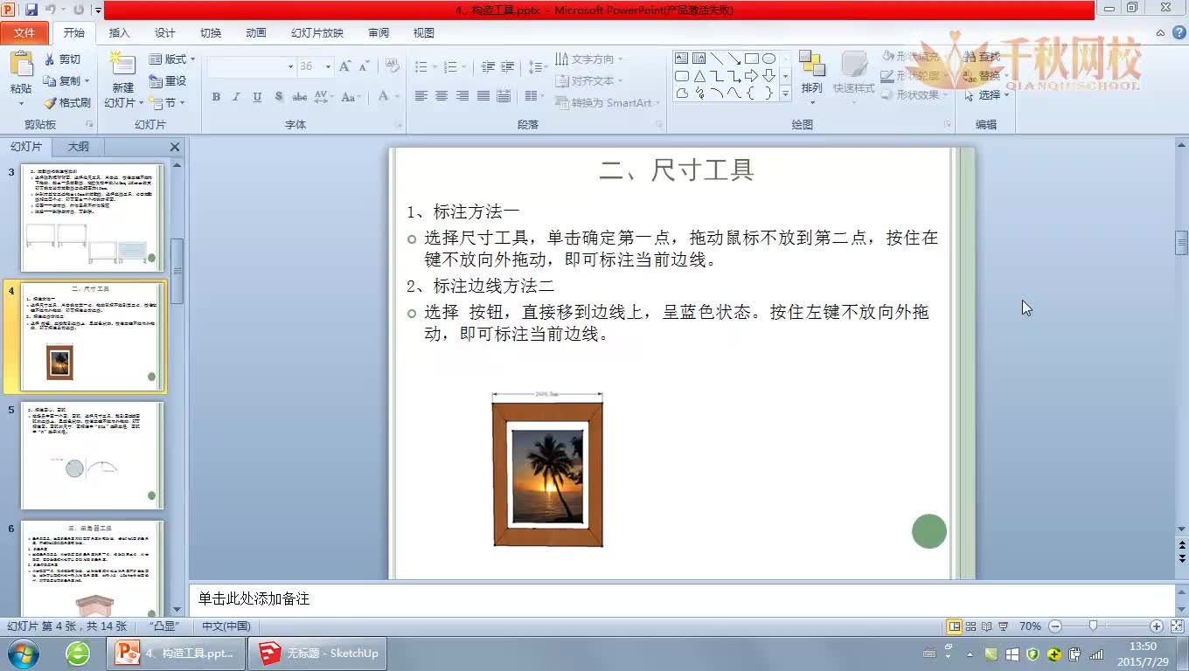Increase font size with the grow font icon
This screenshot has height=671, width=1189.
point(344,64)
